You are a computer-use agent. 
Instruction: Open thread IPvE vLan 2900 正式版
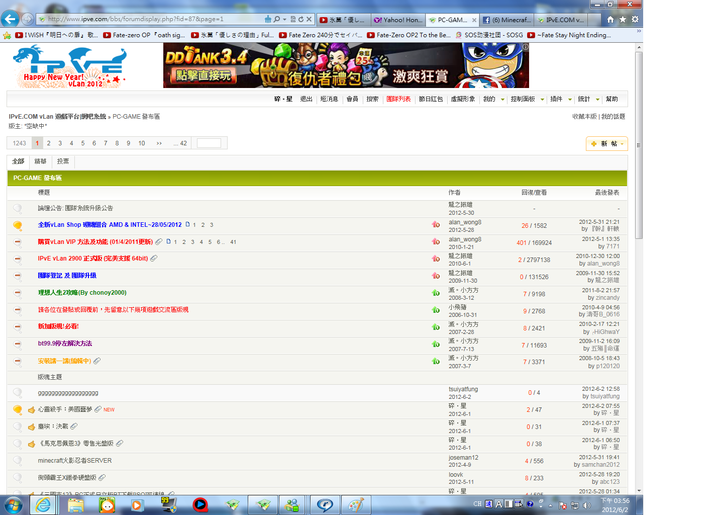(x=93, y=259)
